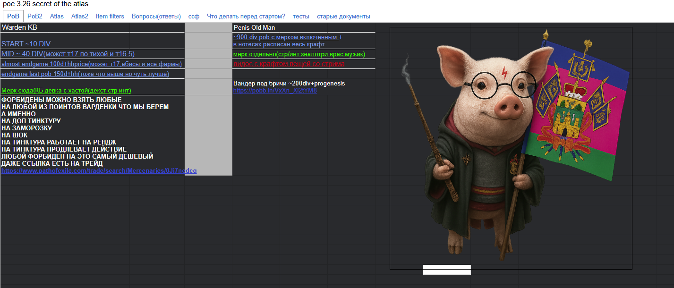674x288 pixels.
Task: Select ФОРБИДЕНЫ МОЖНО ВЗЯТЬ ЛЮБЫЕ line
Action: (x=61, y=100)
